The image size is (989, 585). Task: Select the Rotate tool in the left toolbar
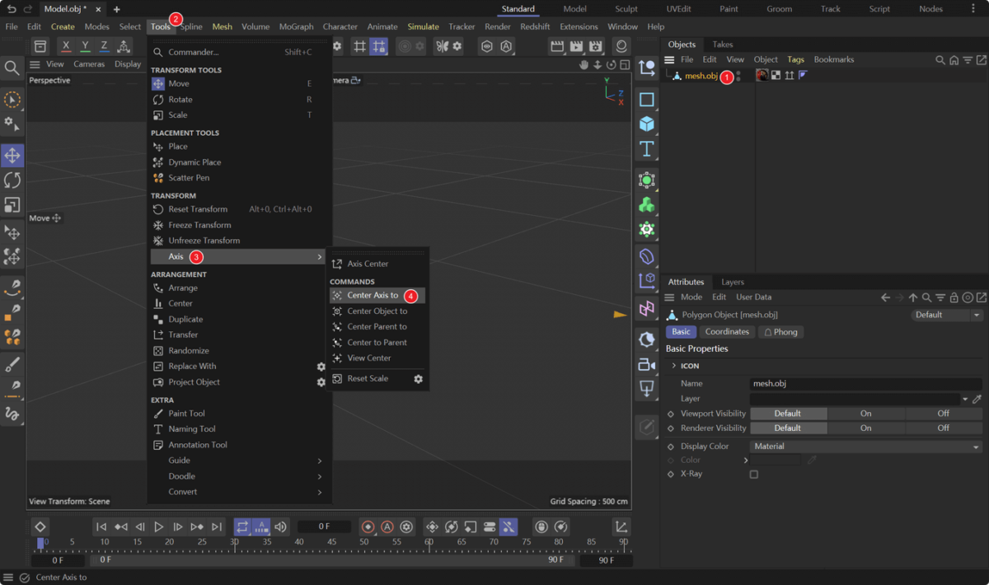tap(12, 180)
